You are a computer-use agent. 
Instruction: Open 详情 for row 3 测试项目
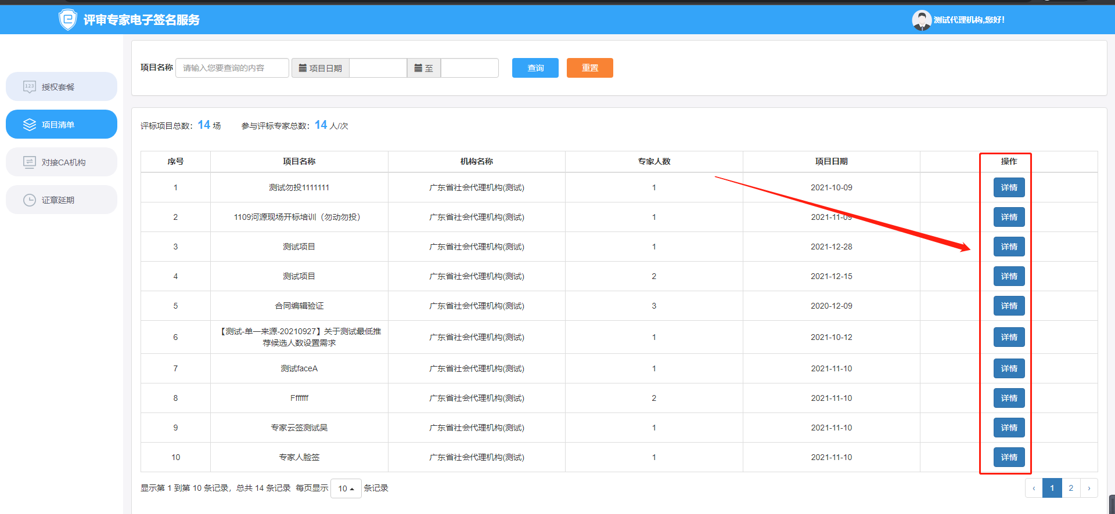pos(1009,247)
